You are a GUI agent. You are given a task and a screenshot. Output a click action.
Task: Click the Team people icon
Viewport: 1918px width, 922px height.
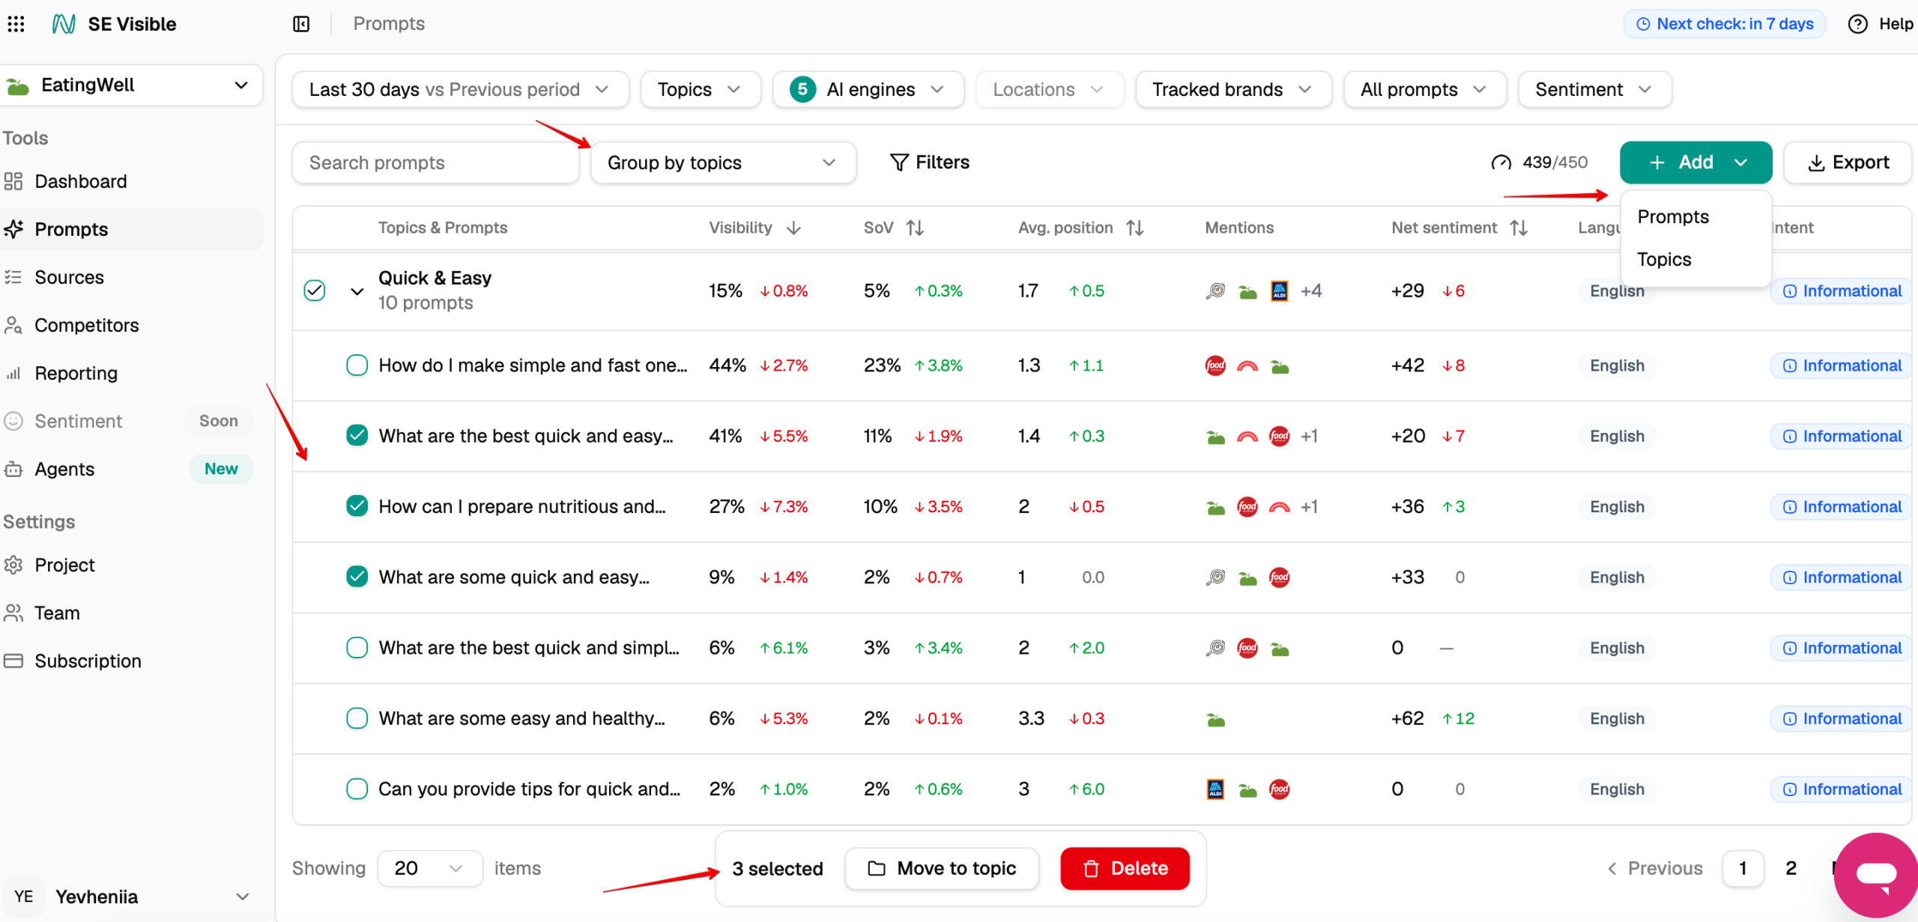13,613
